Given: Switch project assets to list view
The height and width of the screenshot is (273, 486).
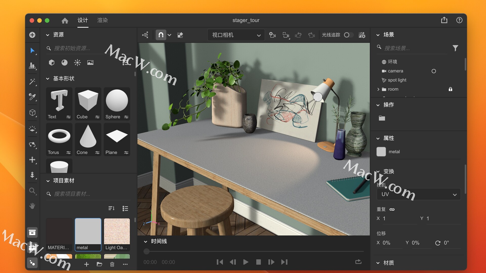Looking at the screenshot, I should coord(125,208).
